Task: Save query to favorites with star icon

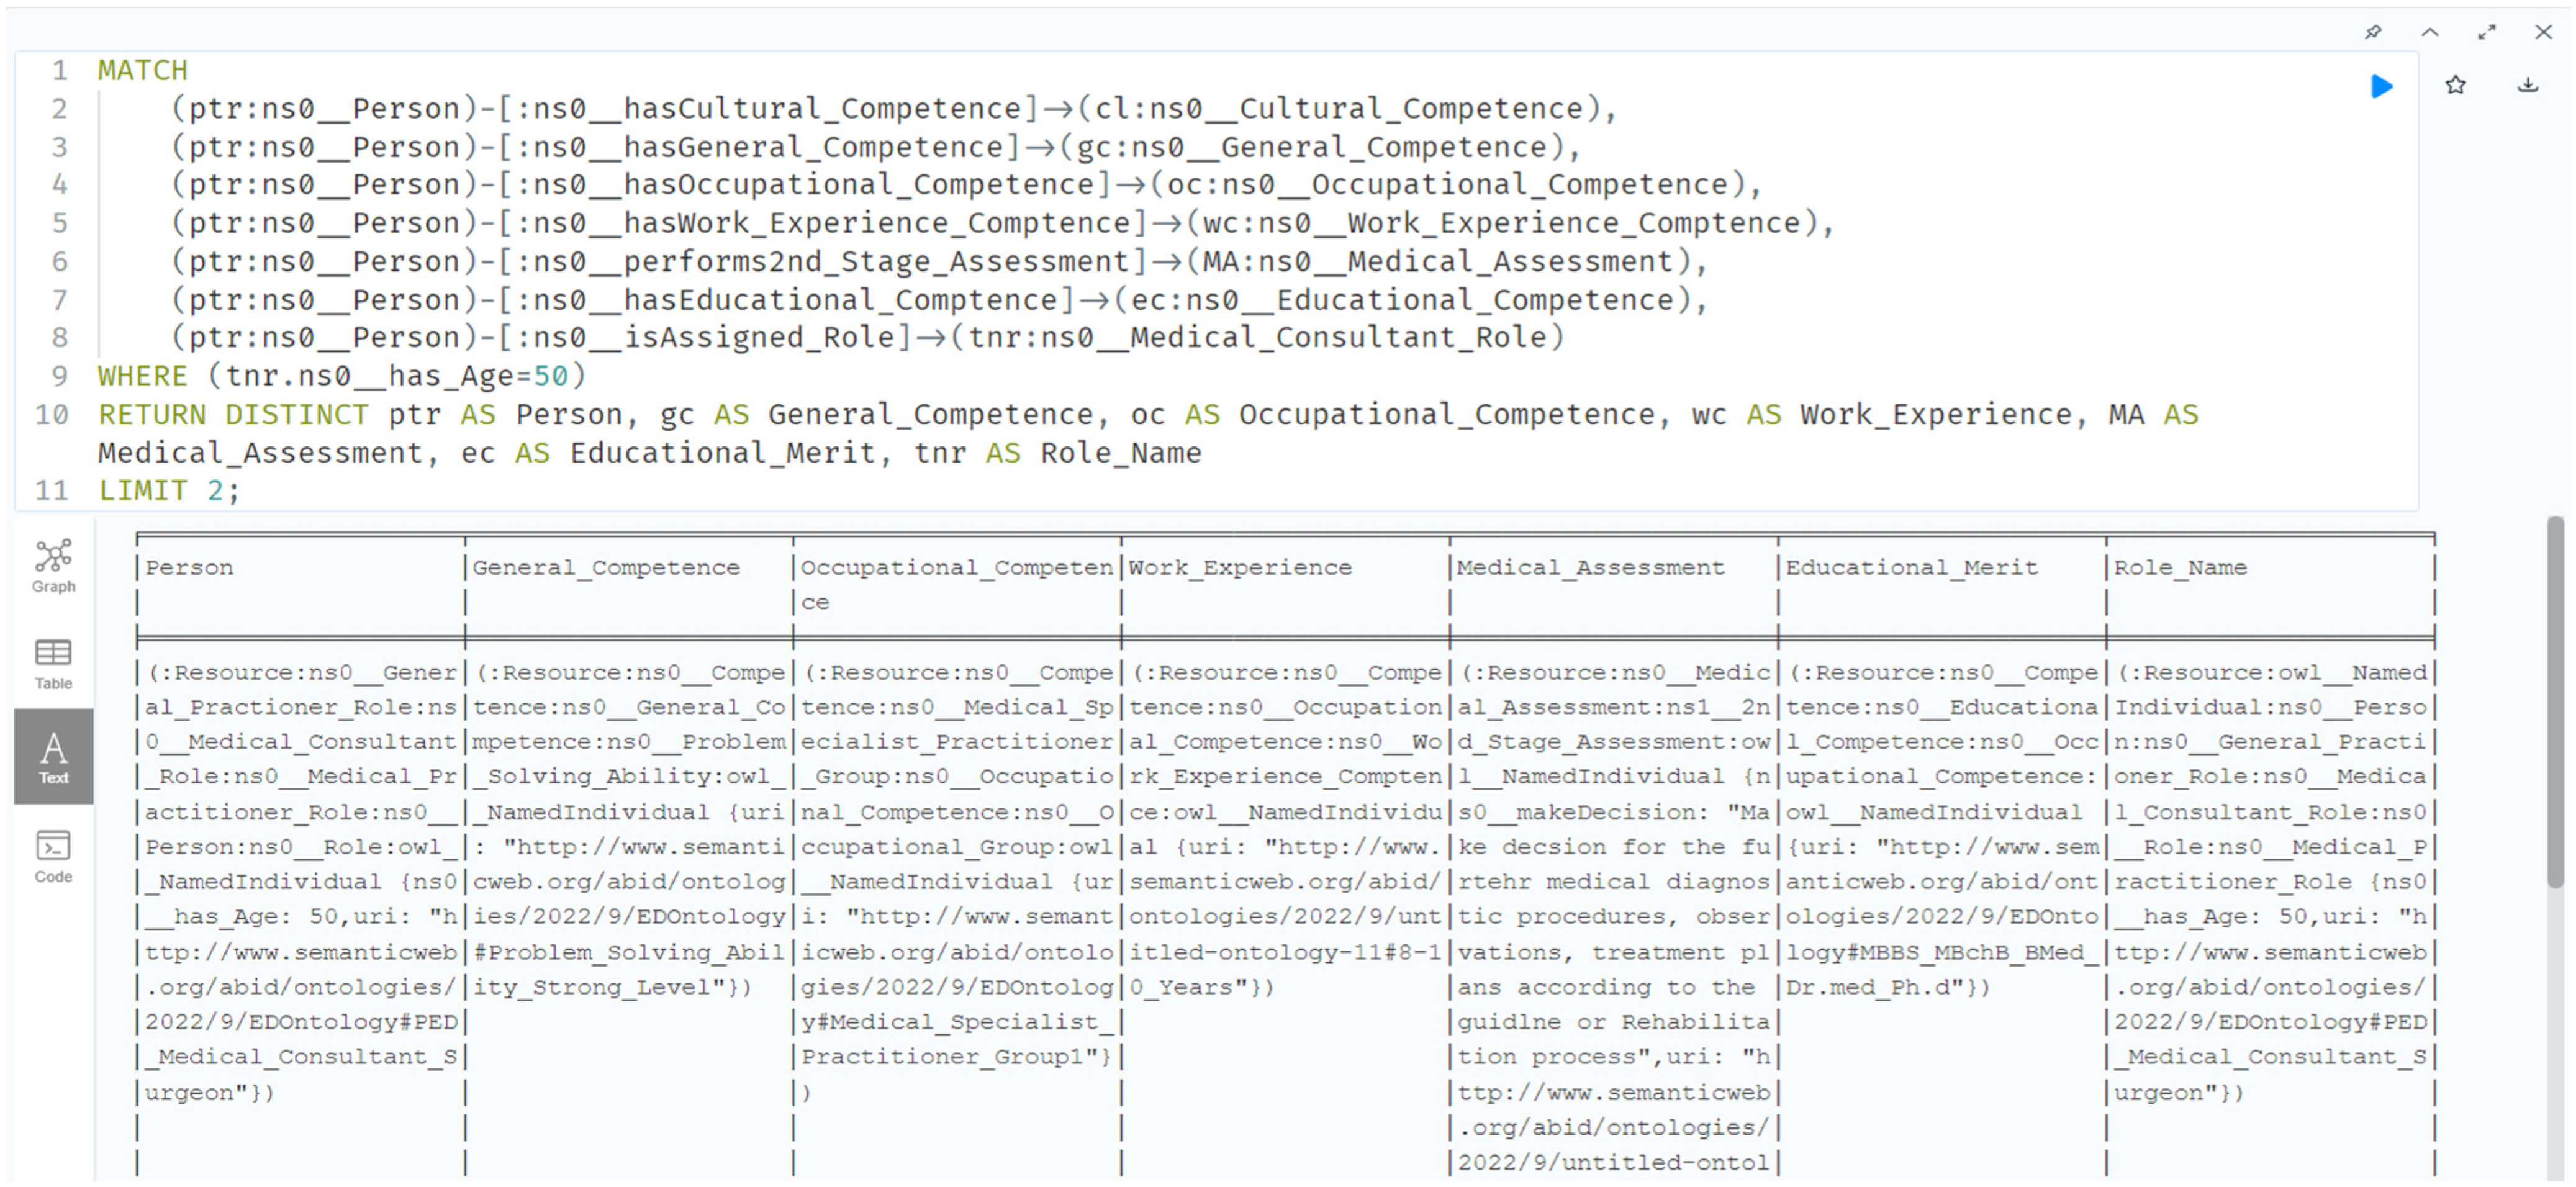Action: (x=2455, y=86)
